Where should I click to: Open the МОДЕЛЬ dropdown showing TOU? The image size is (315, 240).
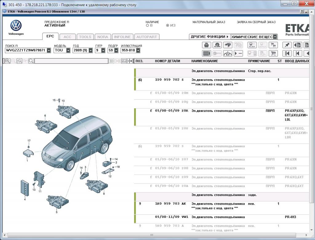68,50
